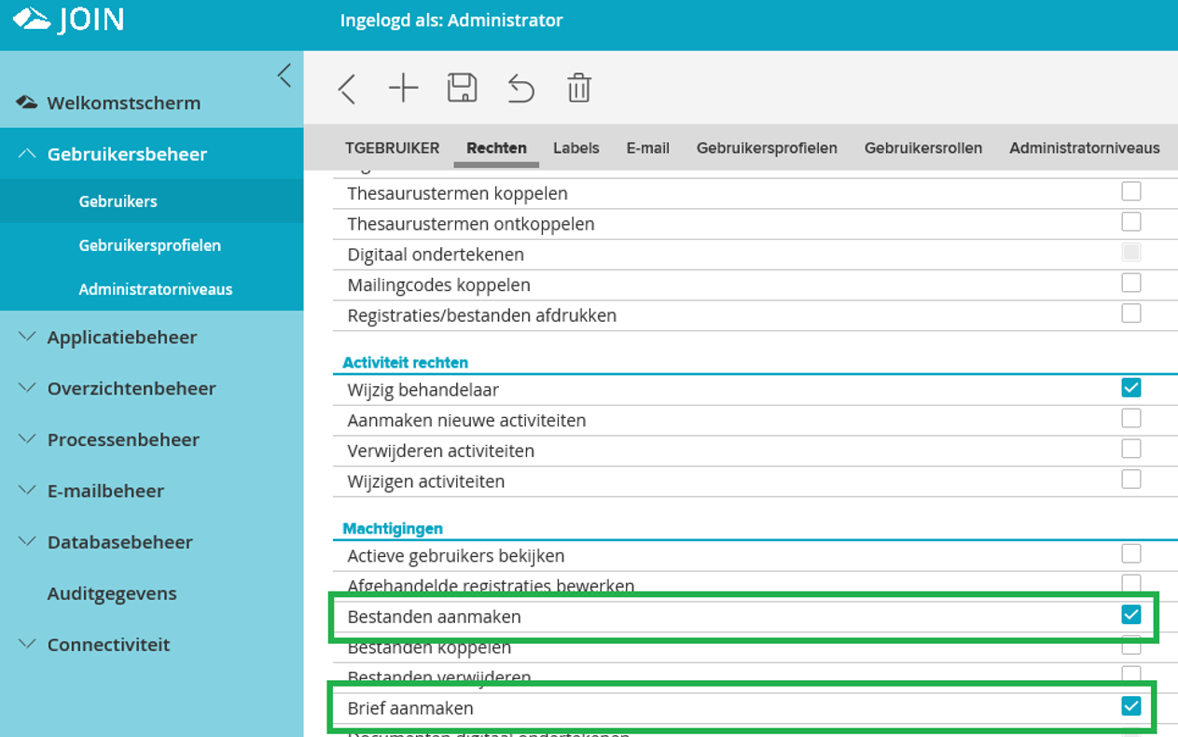
Task: Select Gebruikersprofielen in the sidebar
Action: click(x=151, y=244)
